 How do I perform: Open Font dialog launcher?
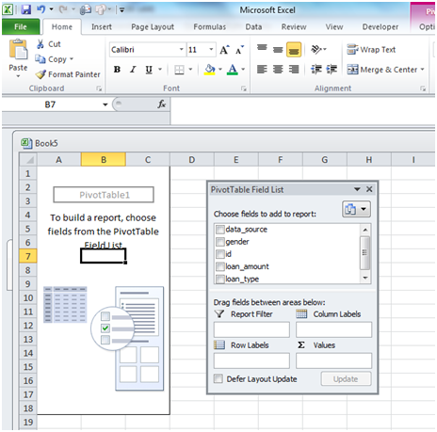coord(244,88)
